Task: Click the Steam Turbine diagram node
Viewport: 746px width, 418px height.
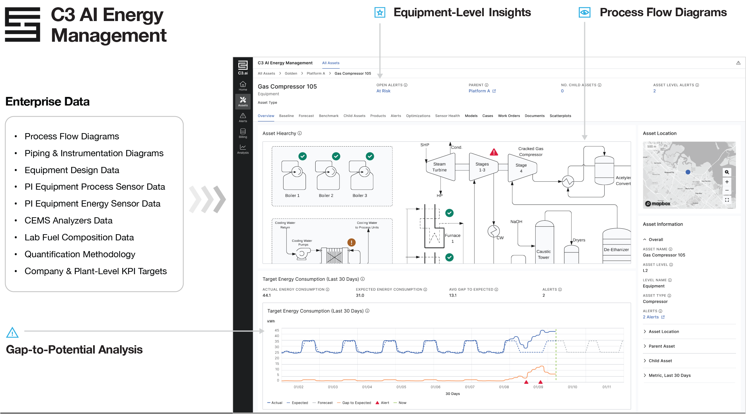Action: pos(440,167)
